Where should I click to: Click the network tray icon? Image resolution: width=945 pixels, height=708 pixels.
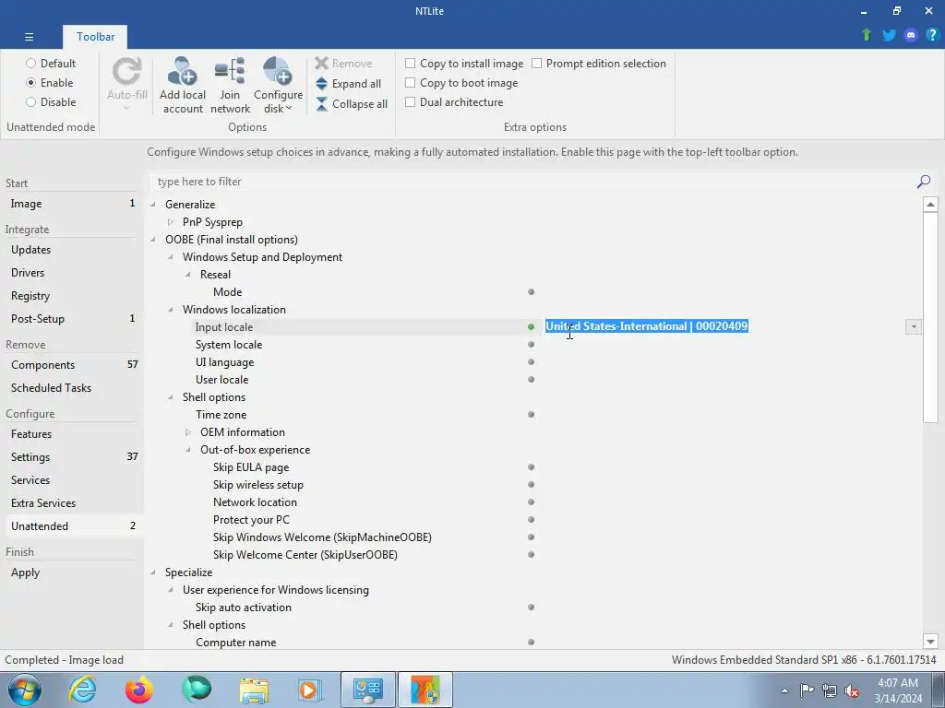click(x=830, y=690)
